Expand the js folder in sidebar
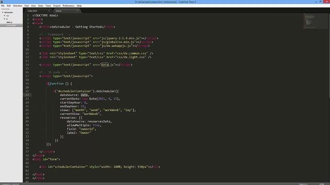 (x=5, y=19)
